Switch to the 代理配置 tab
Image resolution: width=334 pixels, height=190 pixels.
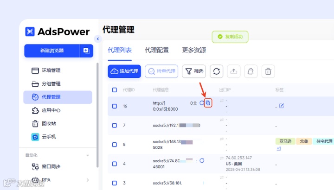157,50
